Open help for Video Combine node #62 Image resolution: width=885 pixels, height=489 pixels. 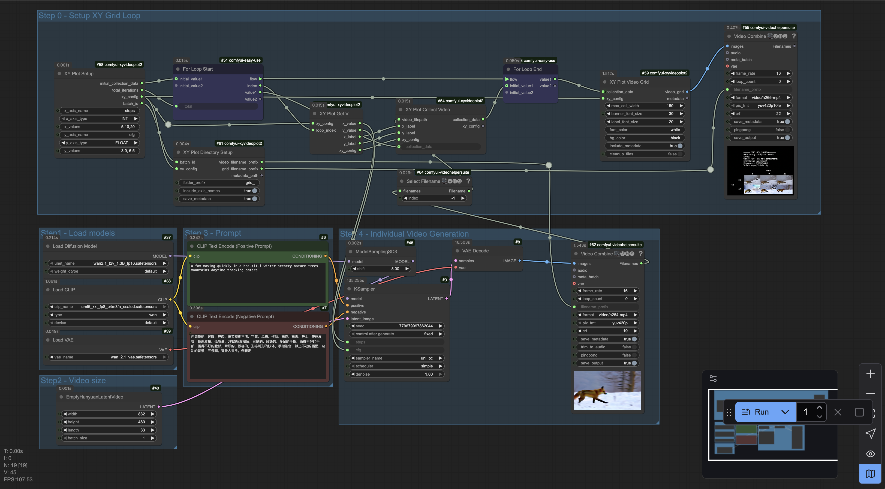point(640,253)
